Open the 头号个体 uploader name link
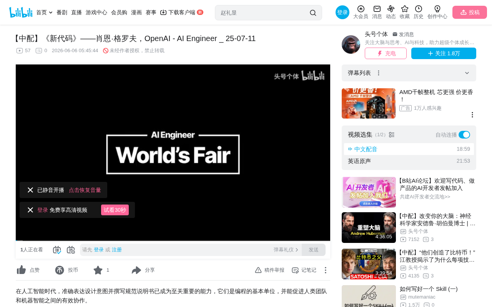 (x=376, y=34)
